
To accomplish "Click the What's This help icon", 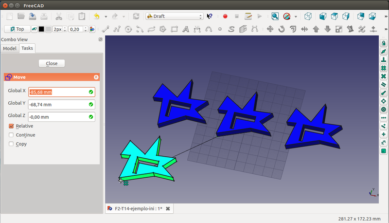I will (210, 16).
